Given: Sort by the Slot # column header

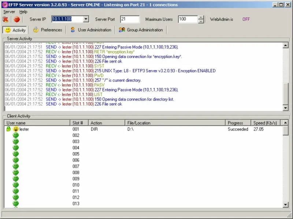Looking at the screenshot, I should [79, 123].
